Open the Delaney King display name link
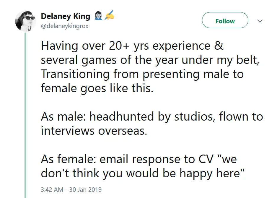Screen dimensions: 277x198 coord(66,16)
